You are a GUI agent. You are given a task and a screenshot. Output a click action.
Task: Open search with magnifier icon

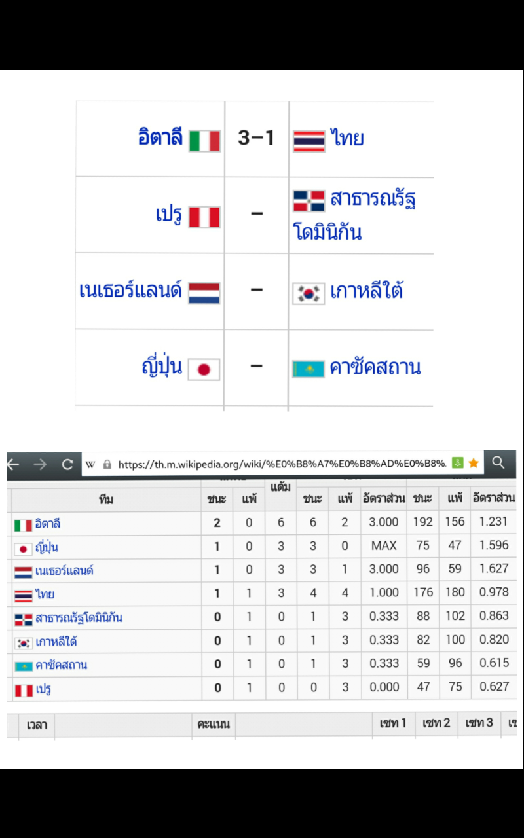[498, 463]
